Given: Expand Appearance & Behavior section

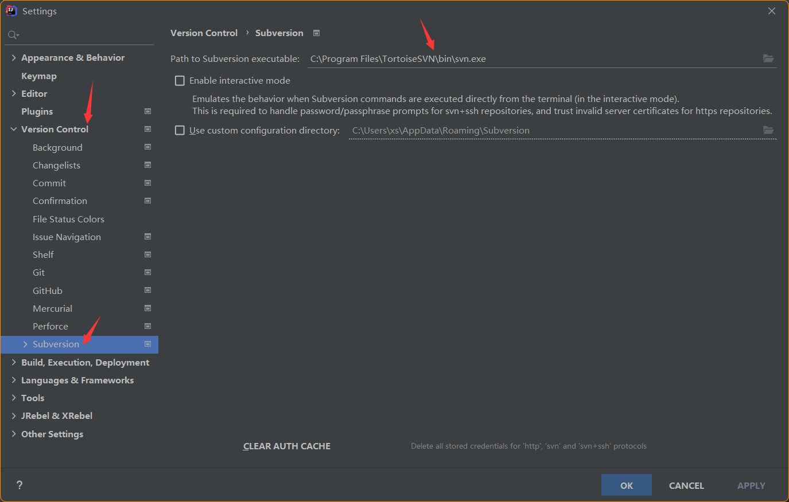Looking at the screenshot, I should 14,57.
